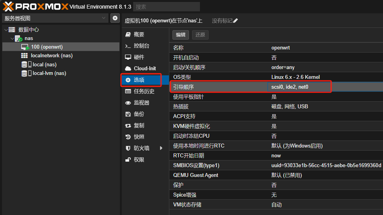Viewport: 383px width, 215px height.
Task: Expand the 防火墙 submenu arrow
Action: (161, 148)
